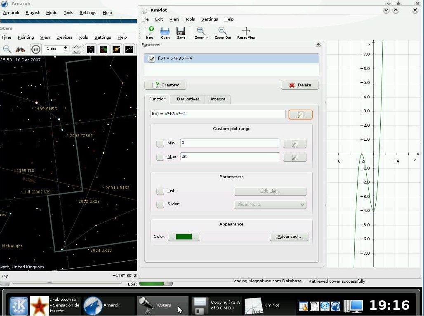
Task: Click the Min value input field
Action: coord(230,143)
